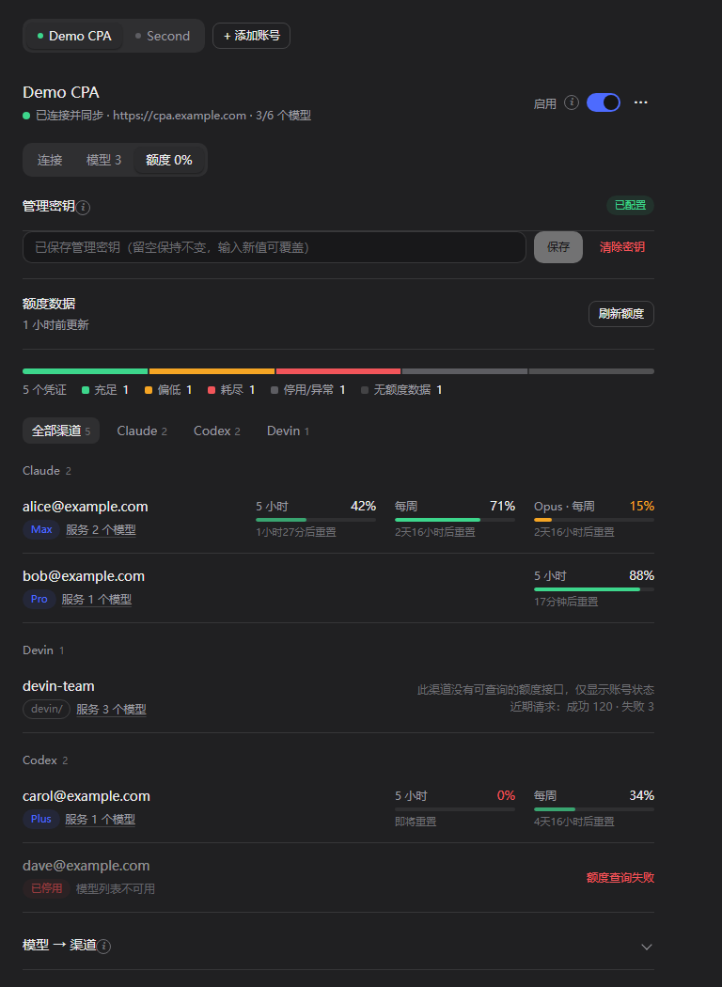This screenshot has height=987, width=722.
Task: Click the orange 偏低 segment of the status bar
Action: point(212,371)
